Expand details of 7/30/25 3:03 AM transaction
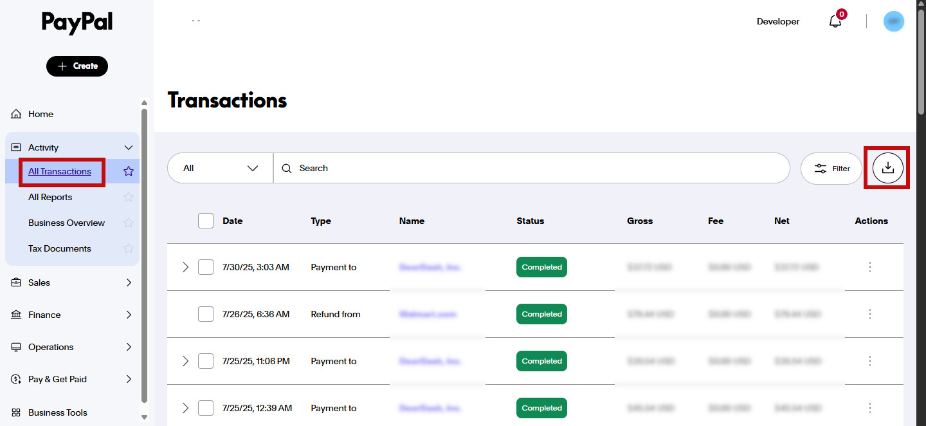The image size is (926, 426). pyautogui.click(x=185, y=267)
